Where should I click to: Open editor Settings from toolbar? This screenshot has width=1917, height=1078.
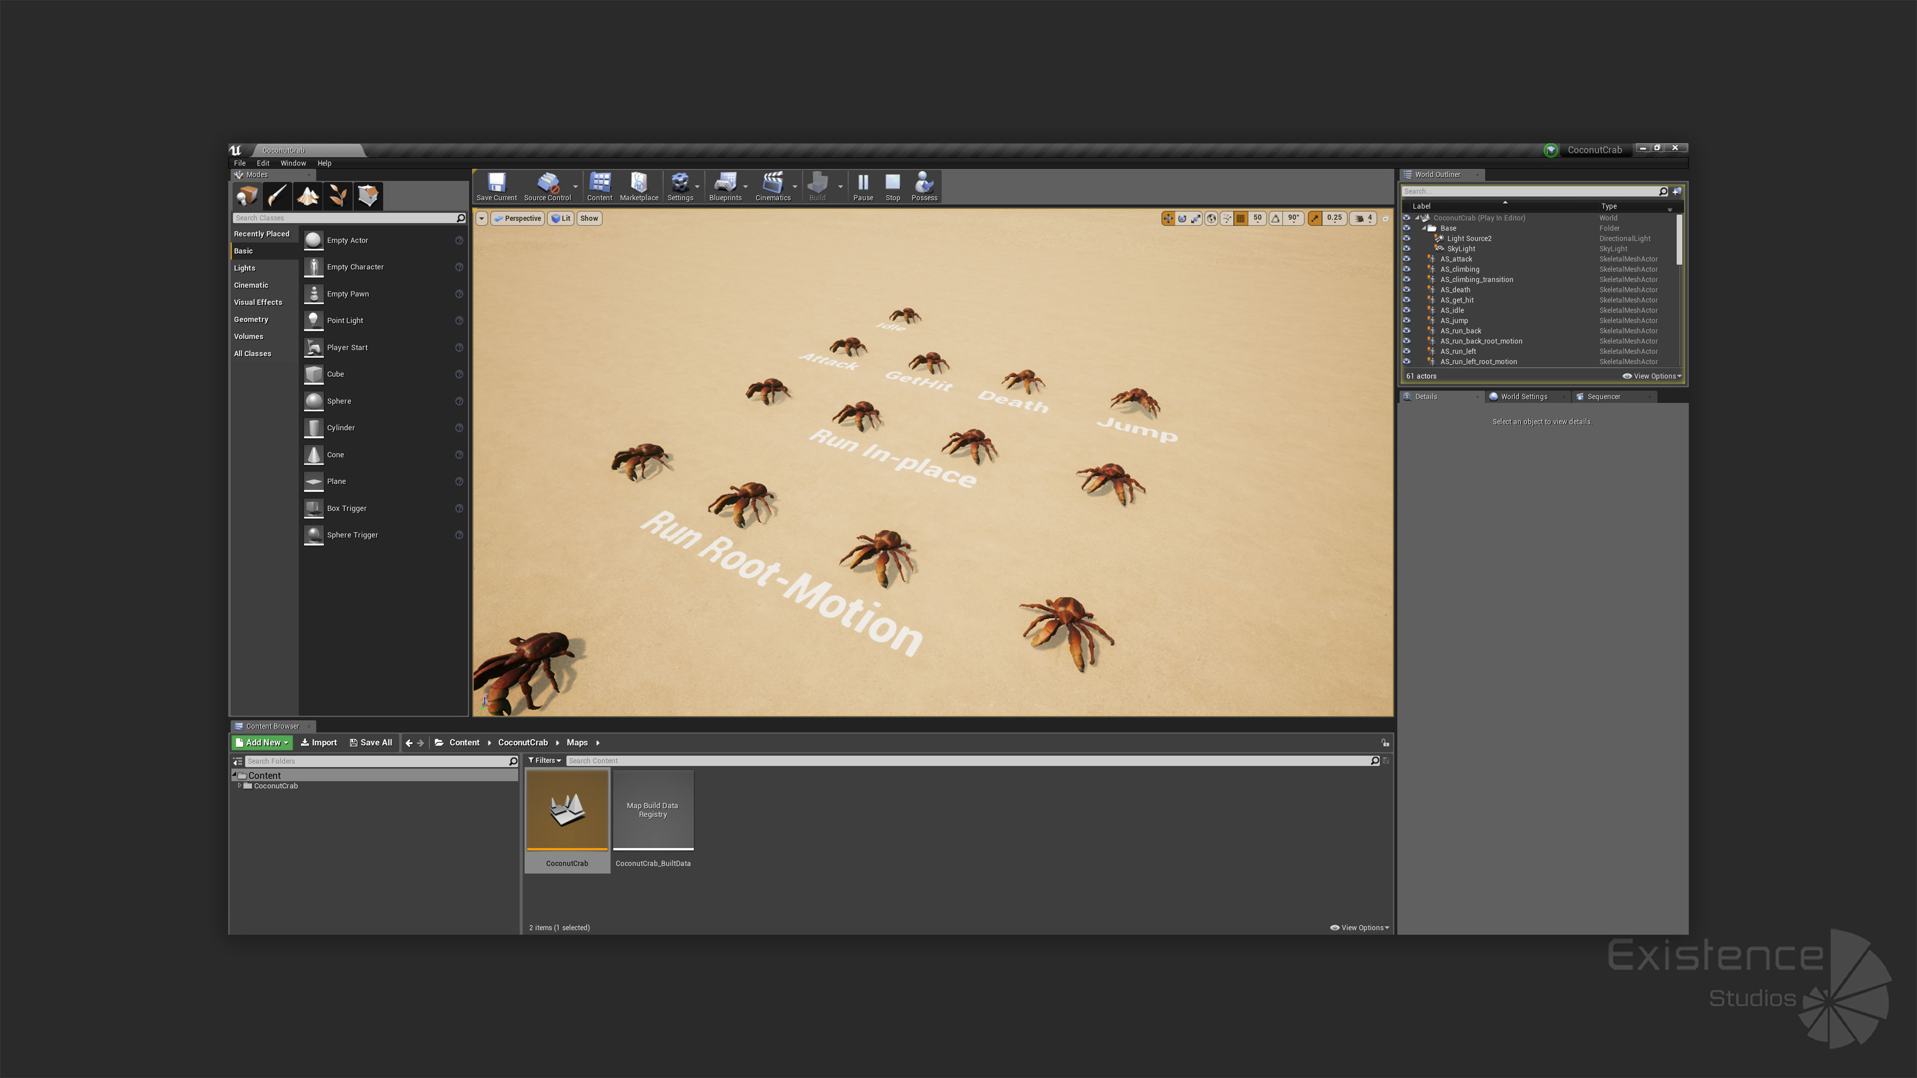point(679,186)
